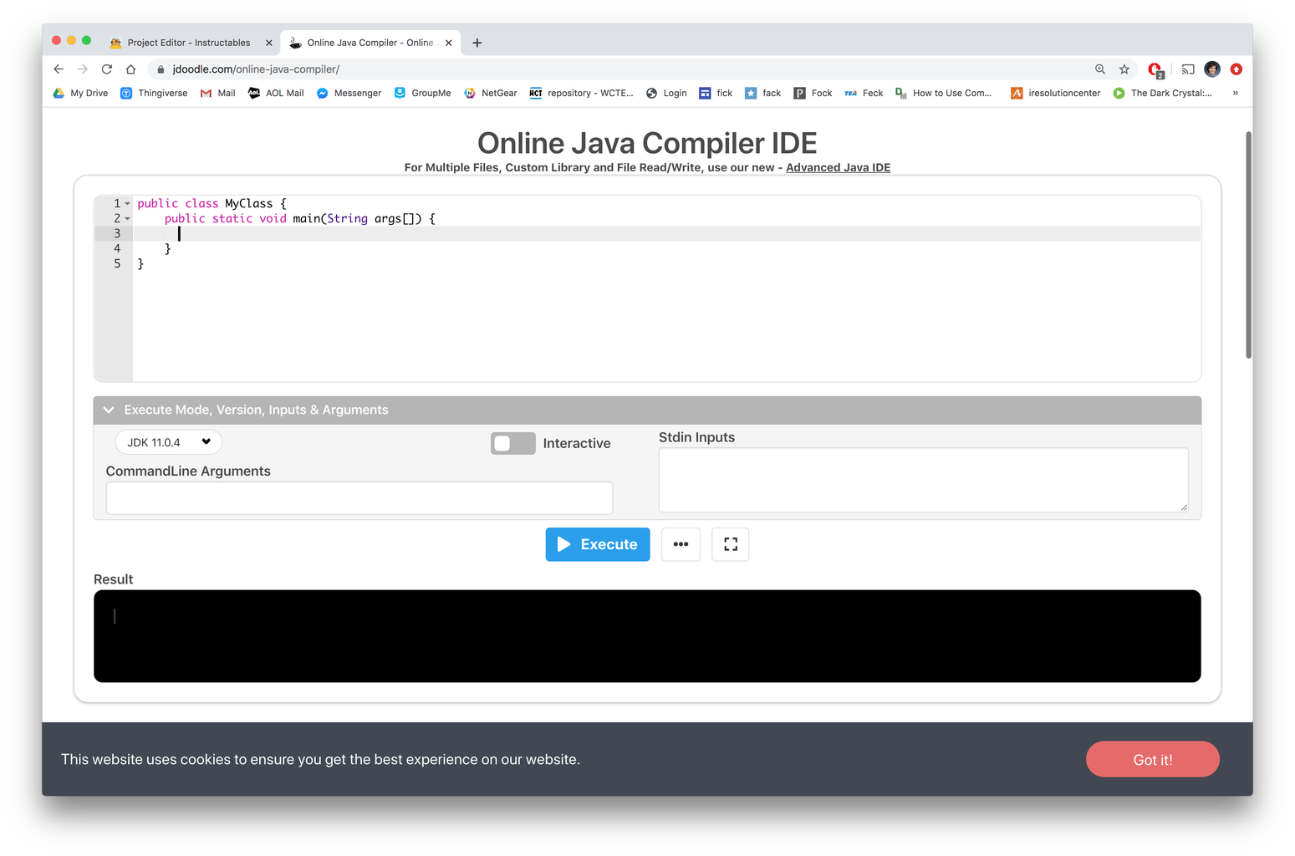
Task: Enter fullscreen mode for the editor
Action: [x=730, y=544]
